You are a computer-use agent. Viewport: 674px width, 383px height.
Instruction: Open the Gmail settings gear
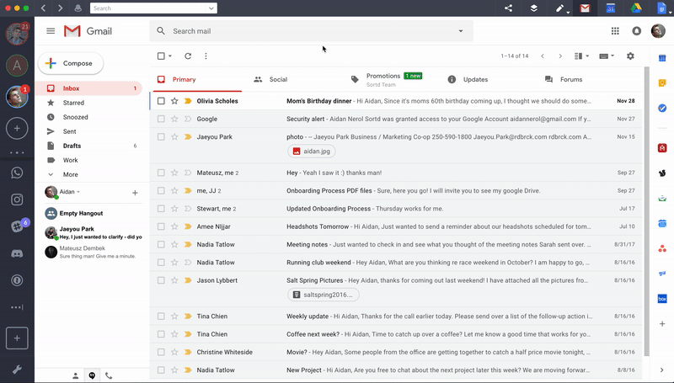coord(630,56)
